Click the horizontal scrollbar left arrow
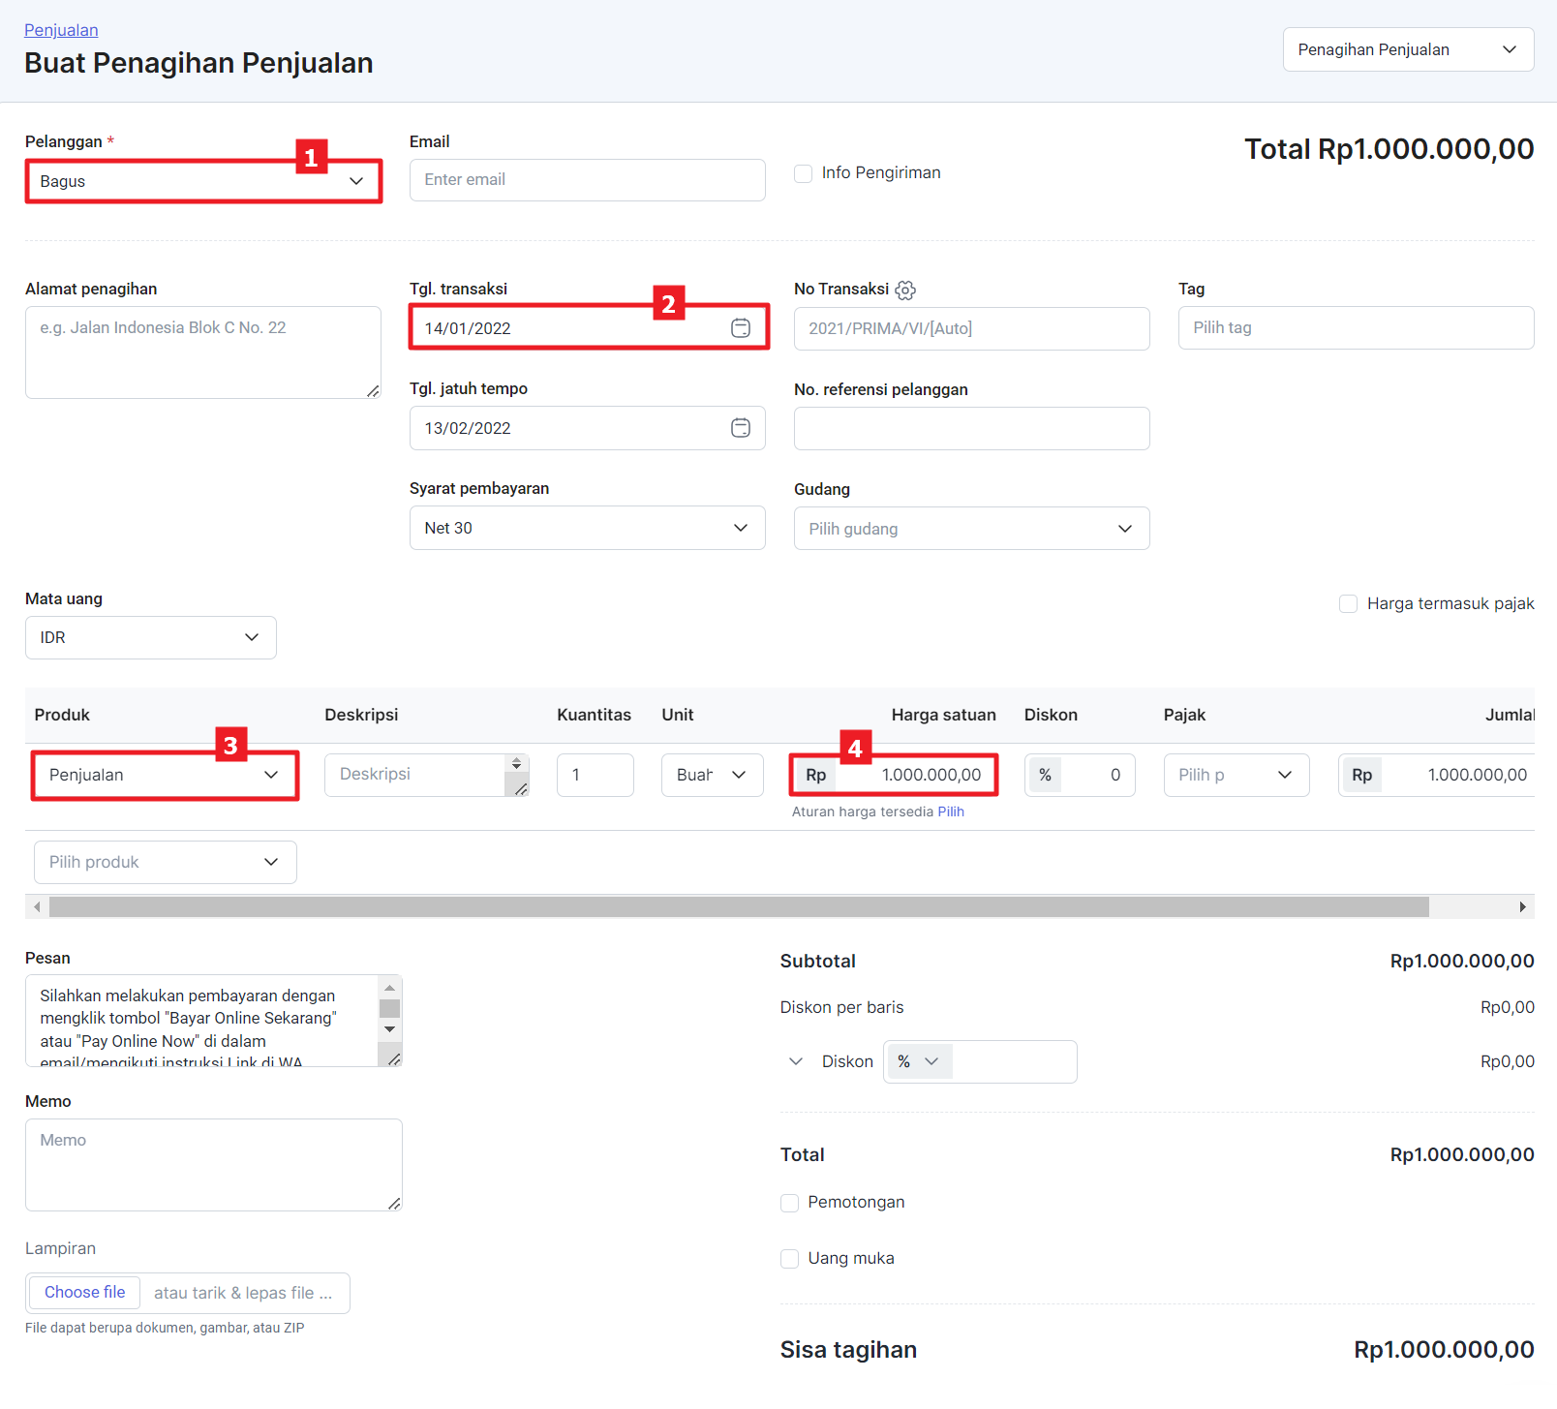 point(37,906)
